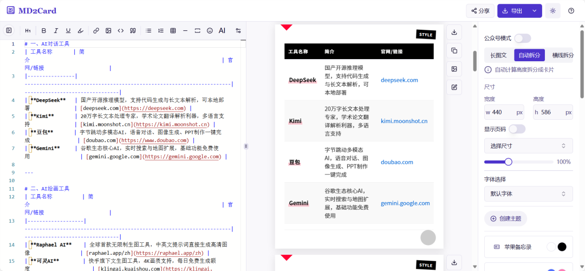Click the '# 二、AI绘画工具' editor line
Viewport: 585px width, 271px height.
pyautogui.click(x=47, y=189)
